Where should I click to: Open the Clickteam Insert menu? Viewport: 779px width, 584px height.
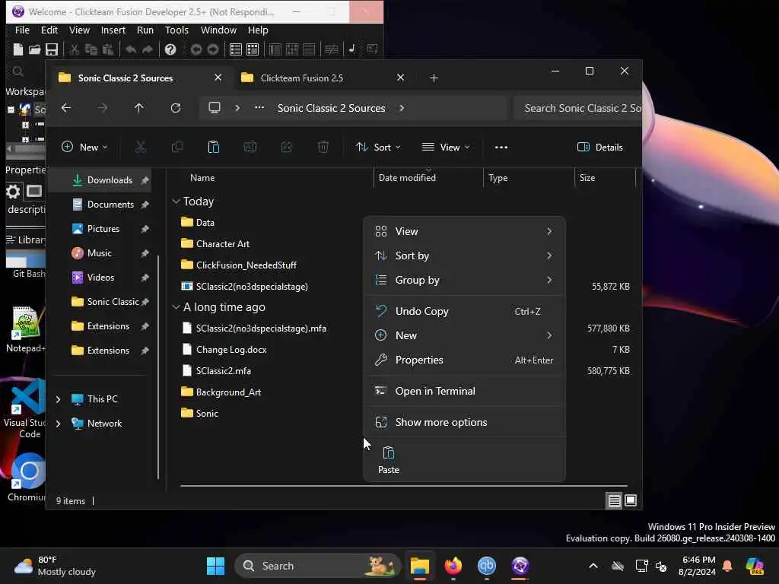[113, 30]
